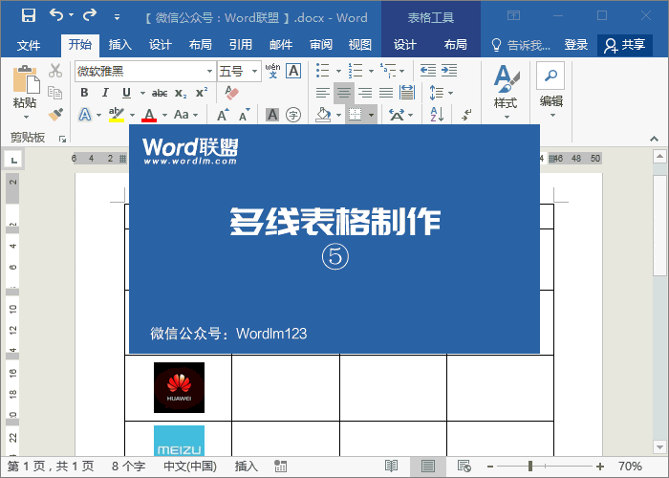Image resolution: width=669 pixels, height=478 pixels.
Task: Open the 邮件 (Mailings) tab
Action: 281,44
